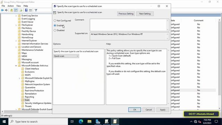This screenshot has width=222, height=125.
Task: Click the Next Setting button
Action: click(145, 14)
